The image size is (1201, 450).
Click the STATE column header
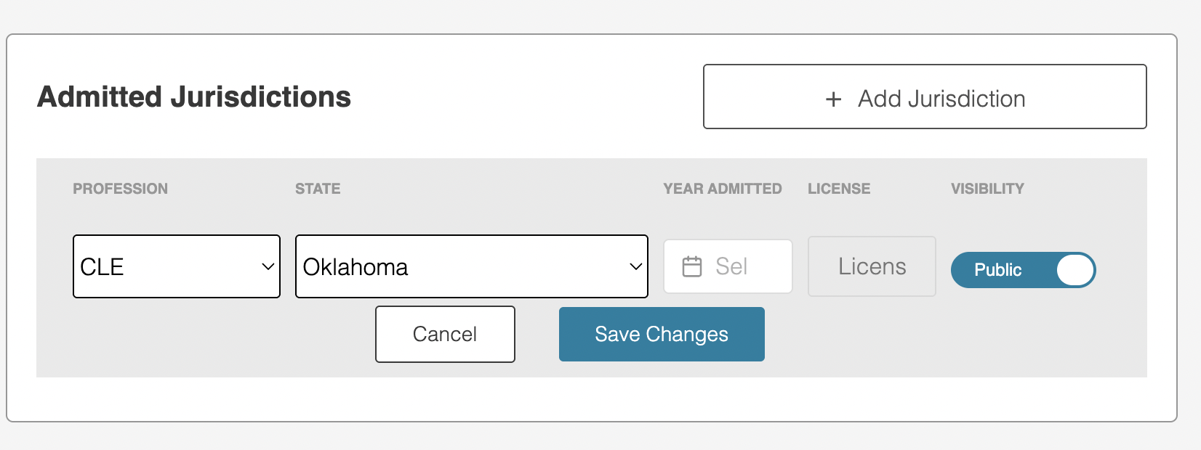[x=318, y=189]
